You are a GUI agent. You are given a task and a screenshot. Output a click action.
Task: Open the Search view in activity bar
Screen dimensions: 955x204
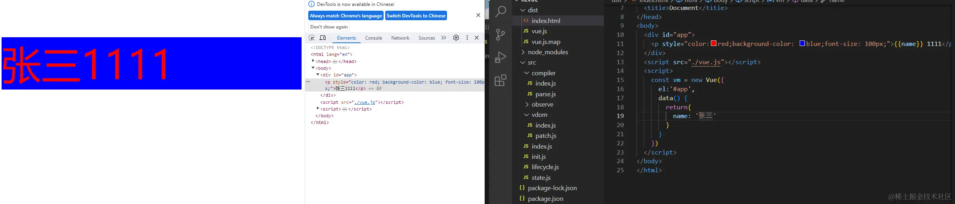click(x=500, y=11)
